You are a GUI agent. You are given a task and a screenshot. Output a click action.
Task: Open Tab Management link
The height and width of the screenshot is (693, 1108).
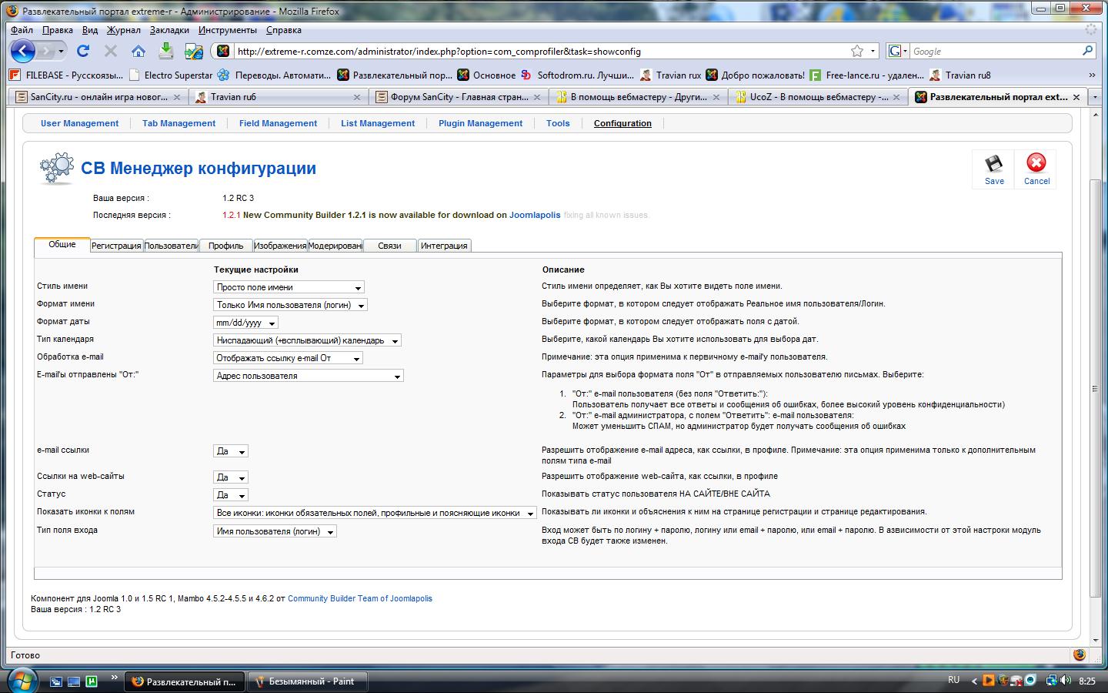[179, 123]
